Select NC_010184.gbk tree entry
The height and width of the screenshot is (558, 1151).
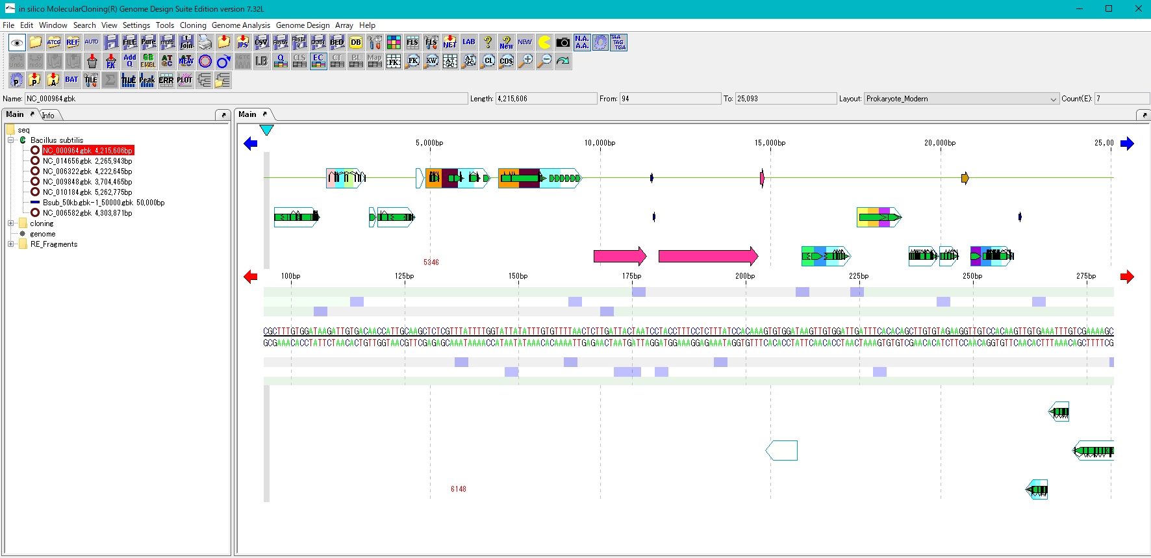click(x=87, y=192)
